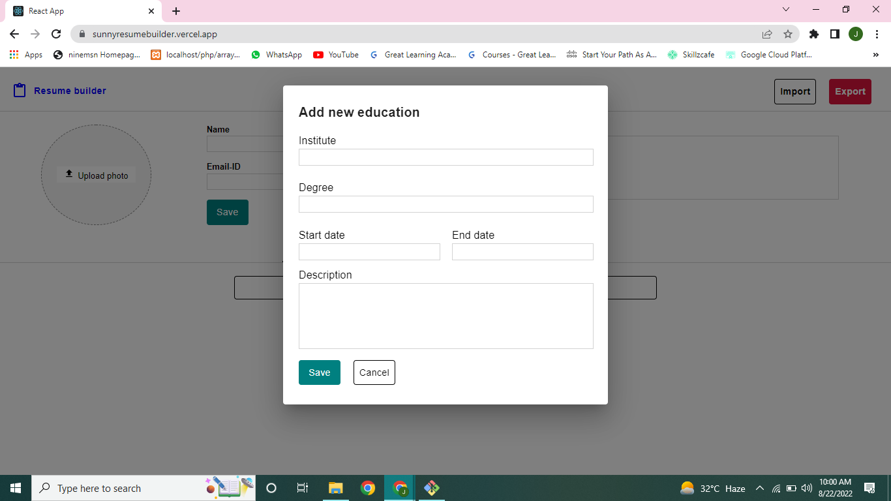Cancel the Add new education dialog
The image size is (891, 501).
point(374,372)
